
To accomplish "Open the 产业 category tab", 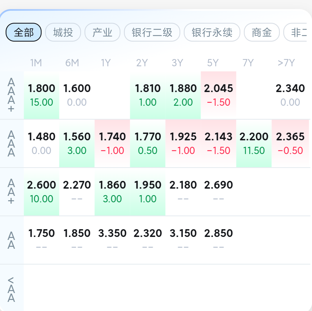I will 102,32.
